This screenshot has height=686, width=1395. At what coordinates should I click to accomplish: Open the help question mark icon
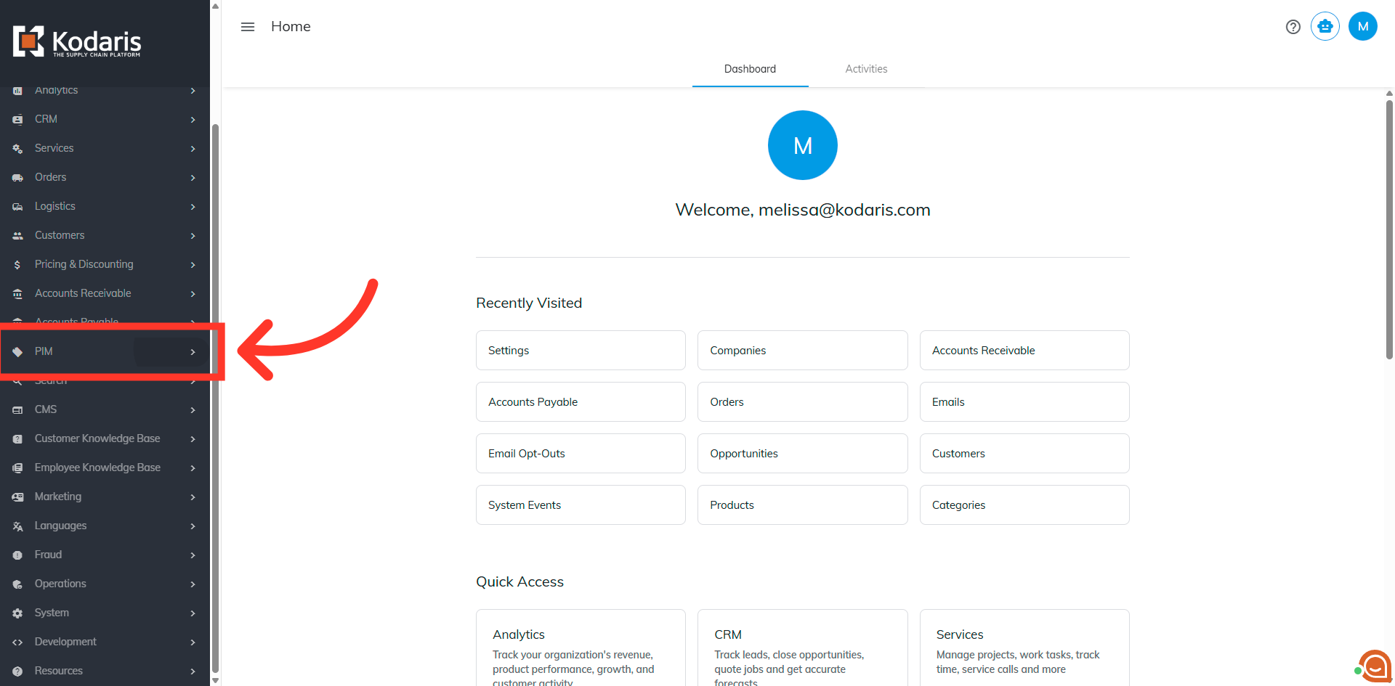pos(1293,27)
